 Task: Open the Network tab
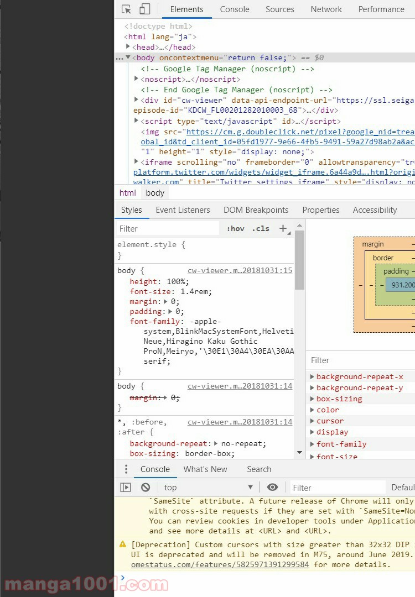[x=326, y=9]
